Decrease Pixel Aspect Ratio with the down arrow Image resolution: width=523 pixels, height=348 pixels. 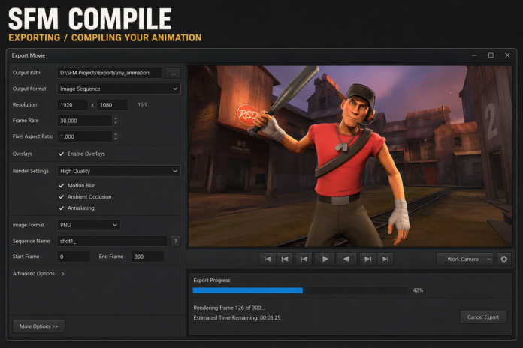click(116, 139)
